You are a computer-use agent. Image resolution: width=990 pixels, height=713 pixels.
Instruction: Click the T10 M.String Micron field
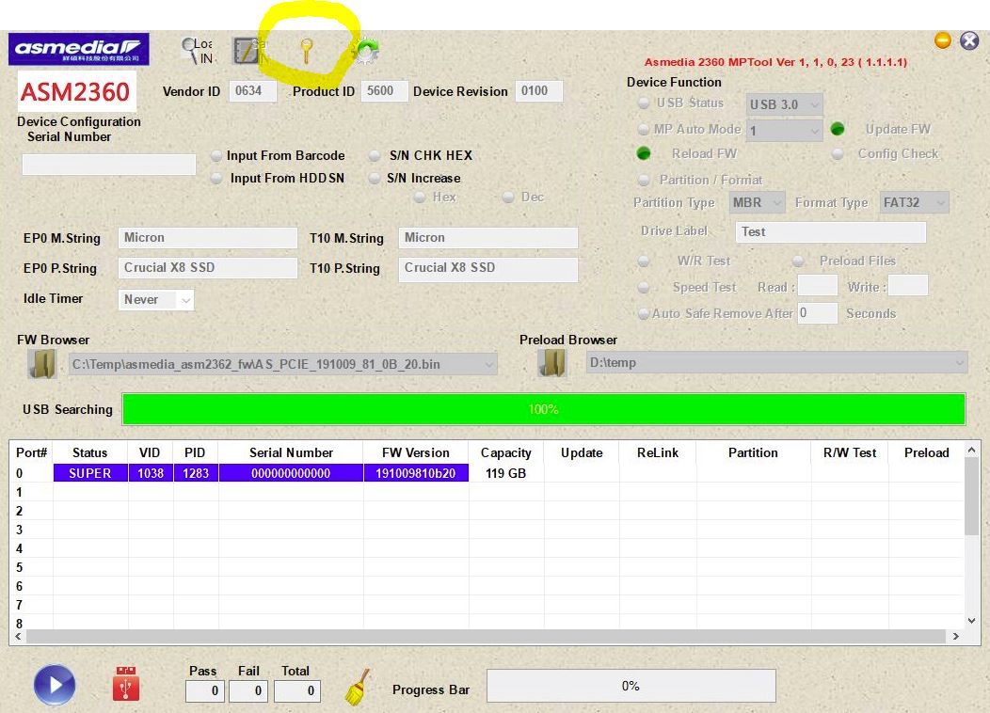click(488, 238)
